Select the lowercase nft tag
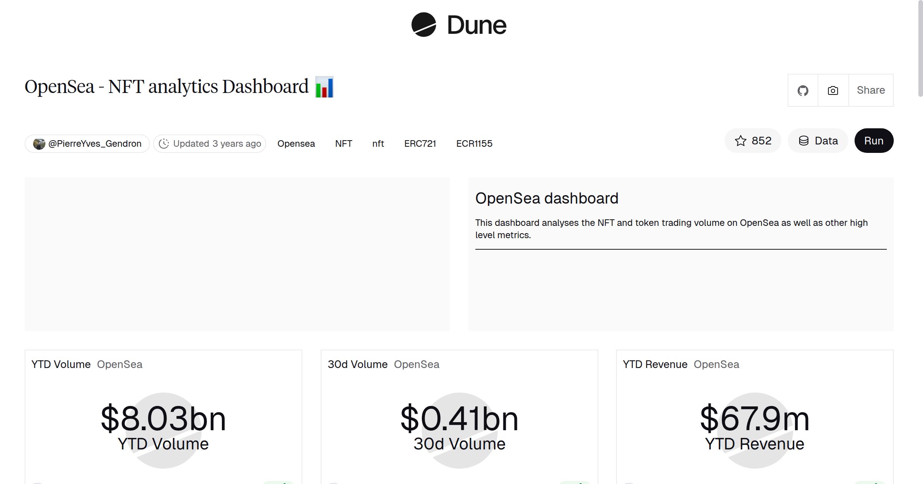The height and width of the screenshot is (484, 923). (378, 143)
